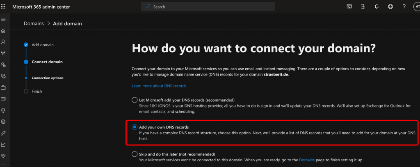Screen dimensions: 420x167
Task: Open the notifications bell
Action: [377, 7]
